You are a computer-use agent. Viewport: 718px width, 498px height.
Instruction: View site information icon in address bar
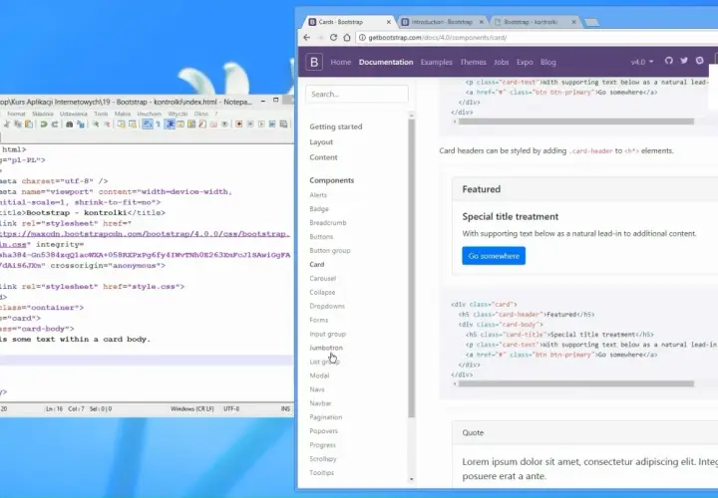pyautogui.click(x=362, y=38)
